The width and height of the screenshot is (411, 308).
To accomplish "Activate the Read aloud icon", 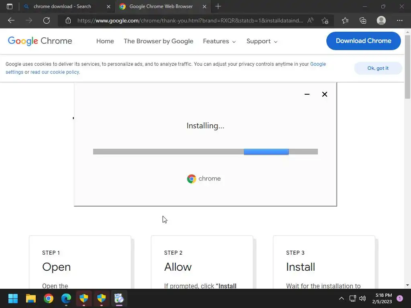I will click(x=310, y=20).
